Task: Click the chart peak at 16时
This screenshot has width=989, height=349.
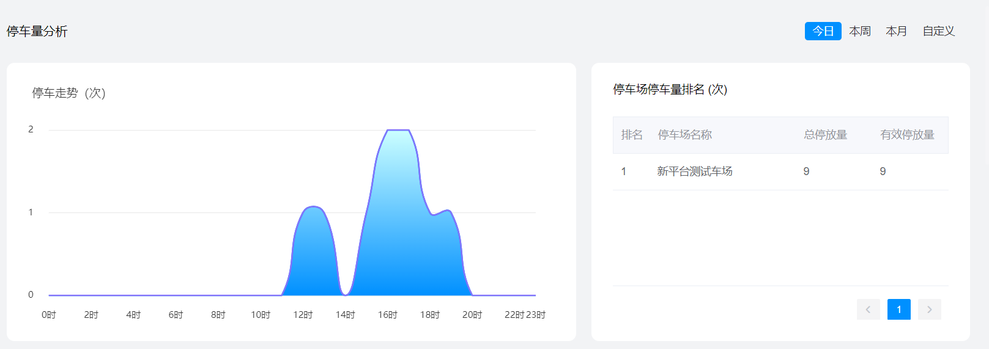Action: (398, 131)
